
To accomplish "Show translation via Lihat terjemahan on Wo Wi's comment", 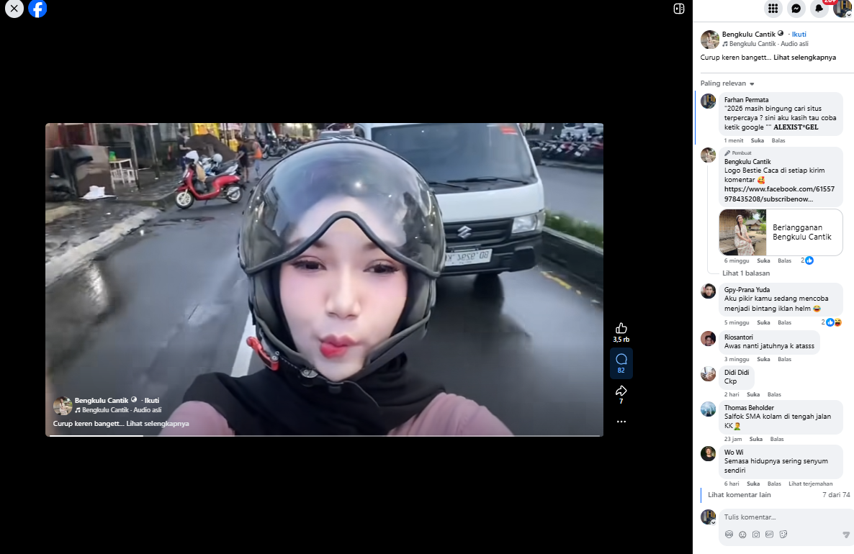I will pyautogui.click(x=810, y=483).
